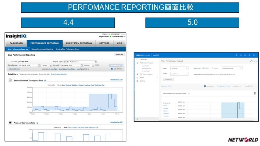
Task: Toggle Auto Refresh checkbox in 5.0 screen
Action: point(205,86)
